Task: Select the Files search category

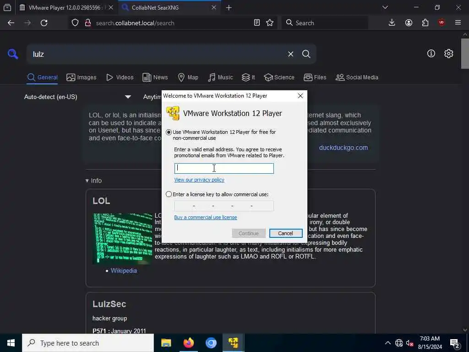Action: 315,77
